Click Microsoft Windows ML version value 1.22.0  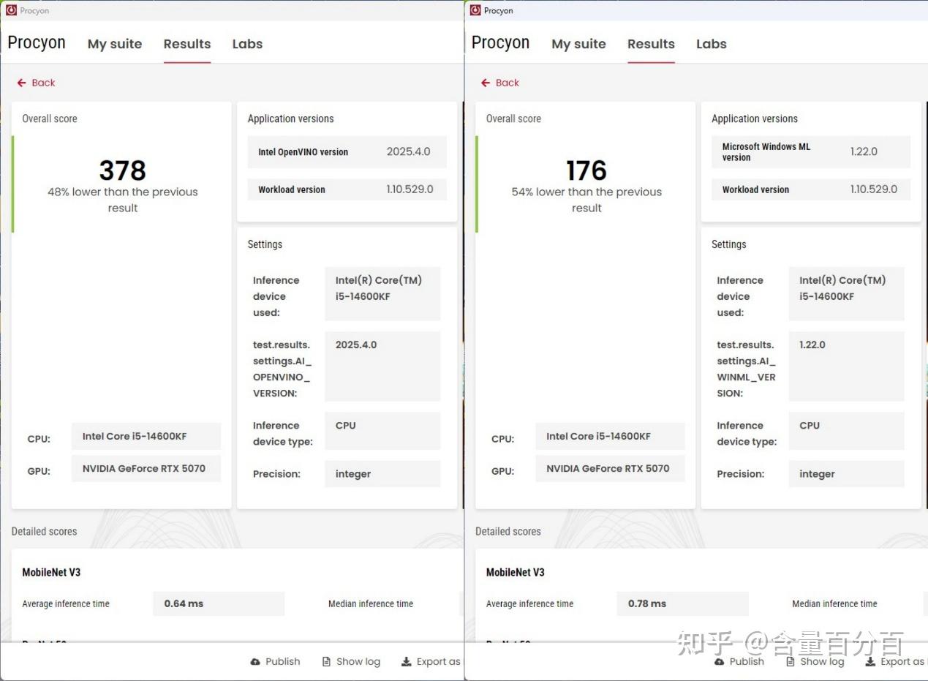click(x=864, y=151)
